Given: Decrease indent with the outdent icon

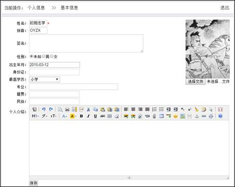Looking at the screenshot, I should [176, 110].
